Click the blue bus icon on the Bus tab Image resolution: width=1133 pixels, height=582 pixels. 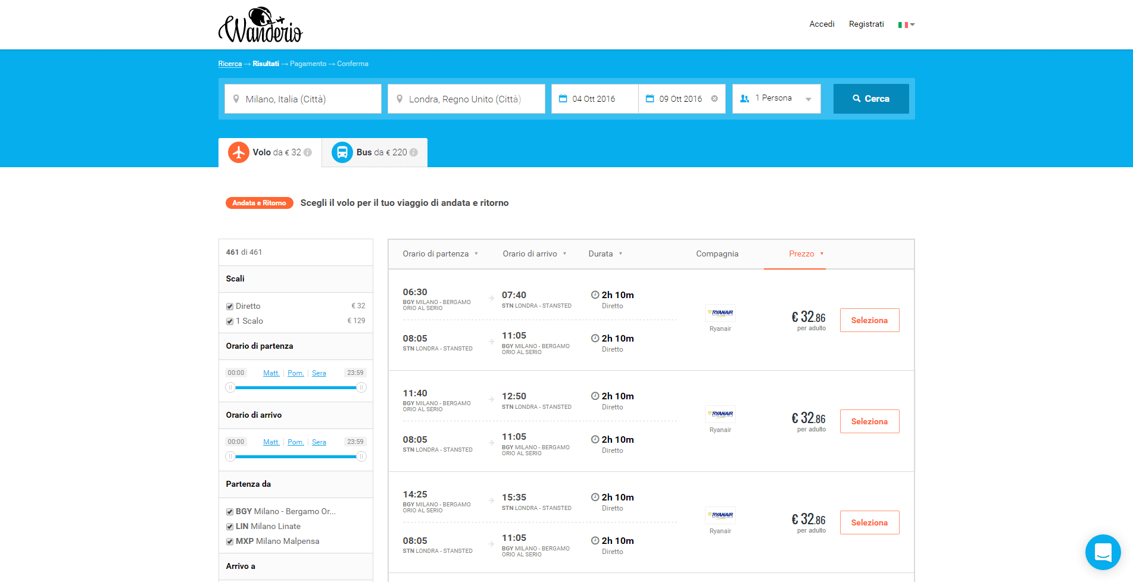tap(342, 152)
